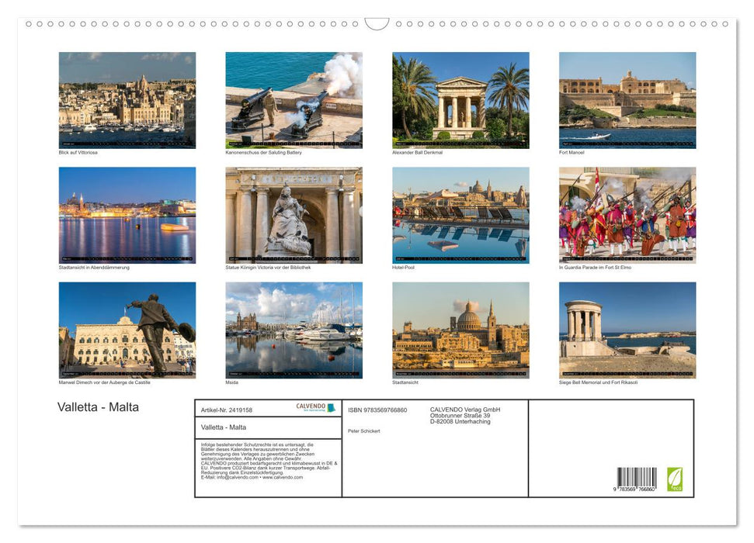
Task: Click 'ISBN 9783569766860' text
Action: point(377,410)
